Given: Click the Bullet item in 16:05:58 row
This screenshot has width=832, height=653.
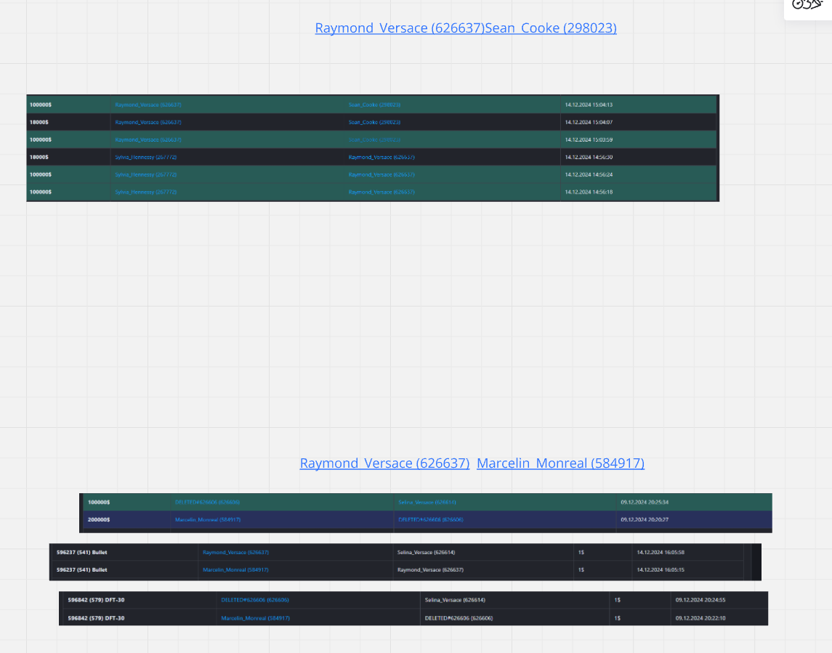Looking at the screenshot, I should point(81,552).
